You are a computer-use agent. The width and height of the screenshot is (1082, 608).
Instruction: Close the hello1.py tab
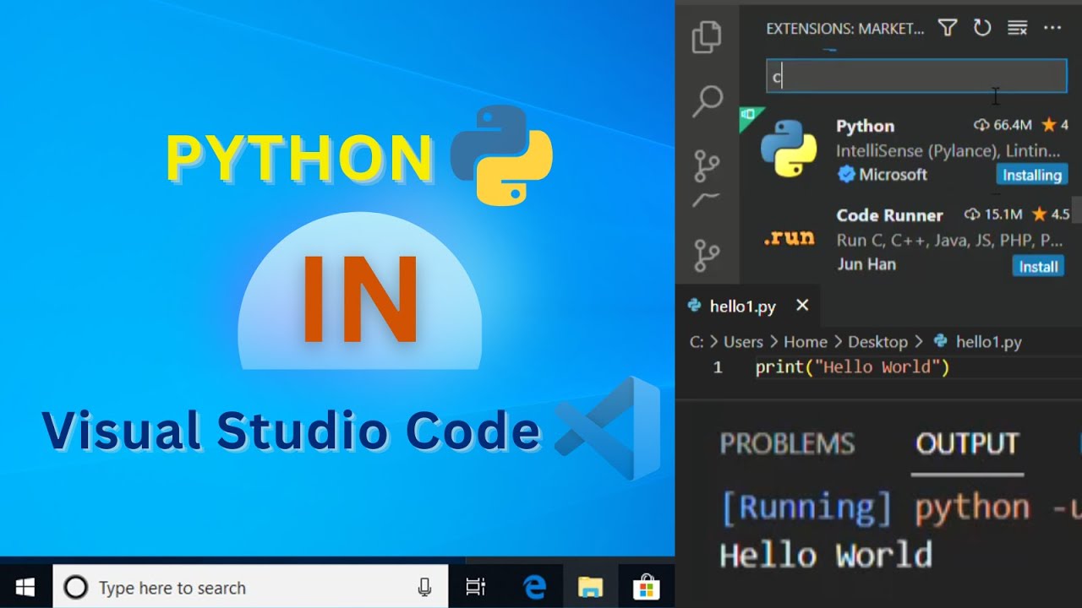tap(802, 306)
